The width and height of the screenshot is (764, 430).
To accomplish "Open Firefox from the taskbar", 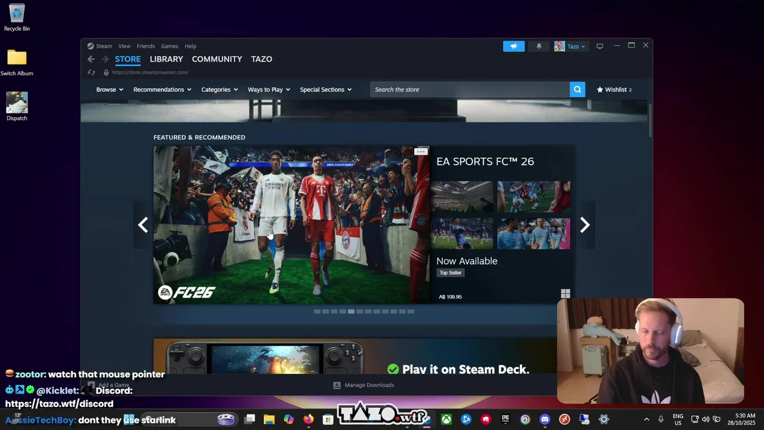I will pyautogui.click(x=308, y=419).
